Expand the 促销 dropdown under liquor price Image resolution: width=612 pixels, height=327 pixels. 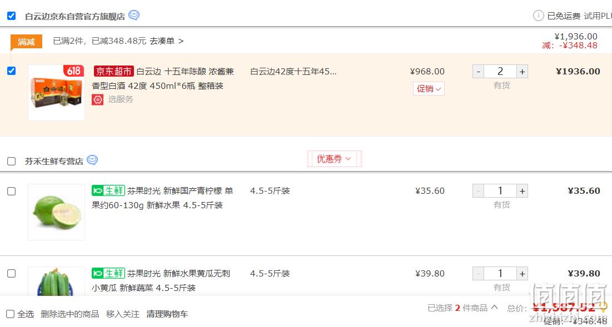429,89
